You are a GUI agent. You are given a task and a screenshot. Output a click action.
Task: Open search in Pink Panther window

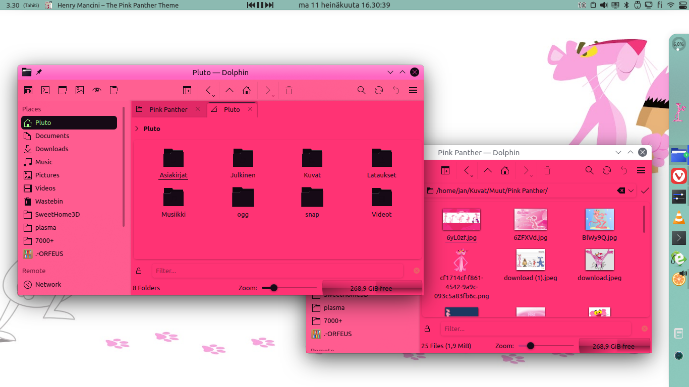pyautogui.click(x=590, y=170)
